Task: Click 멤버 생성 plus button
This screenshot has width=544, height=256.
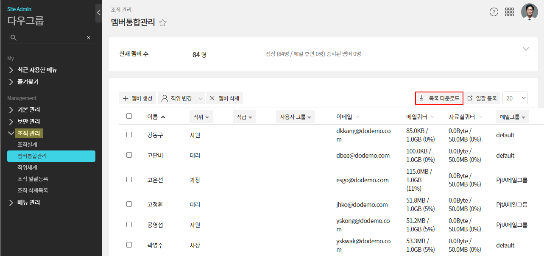Action: pos(138,98)
